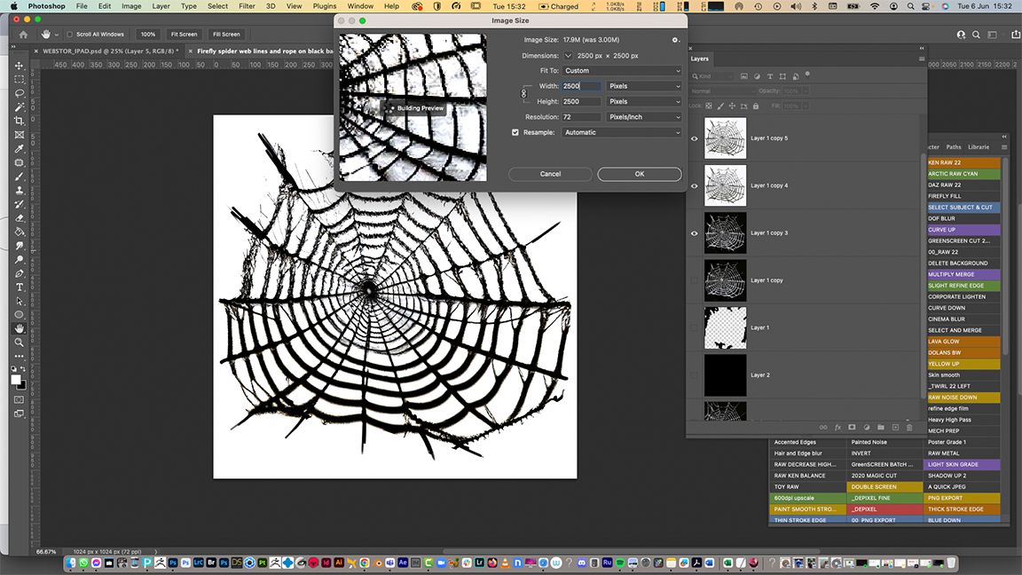Open the Image Size dialog gear settings
Image resolution: width=1022 pixels, height=575 pixels.
pyautogui.click(x=675, y=39)
